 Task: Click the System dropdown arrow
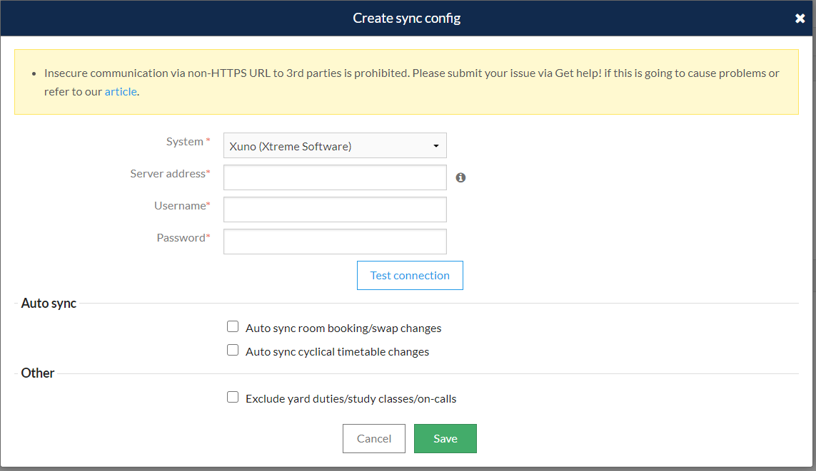point(436,146)
